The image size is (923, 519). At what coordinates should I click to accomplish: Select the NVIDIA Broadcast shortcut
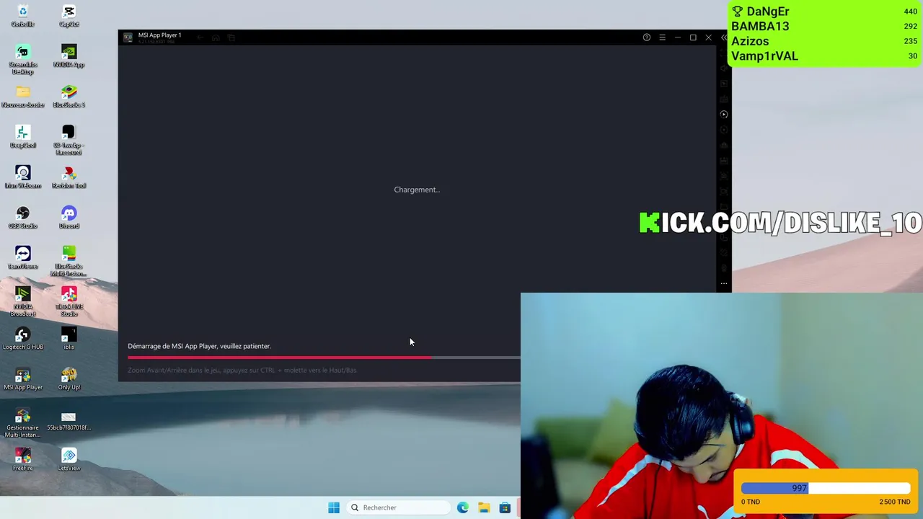[x=22, y=301]
